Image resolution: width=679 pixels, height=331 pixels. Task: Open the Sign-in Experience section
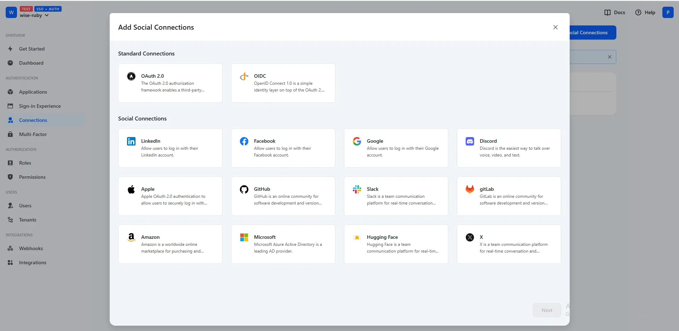pyautogui.click(x=40, y=106)
